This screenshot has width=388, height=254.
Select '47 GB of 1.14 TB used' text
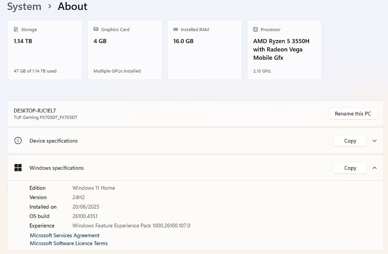click(35, 71)
